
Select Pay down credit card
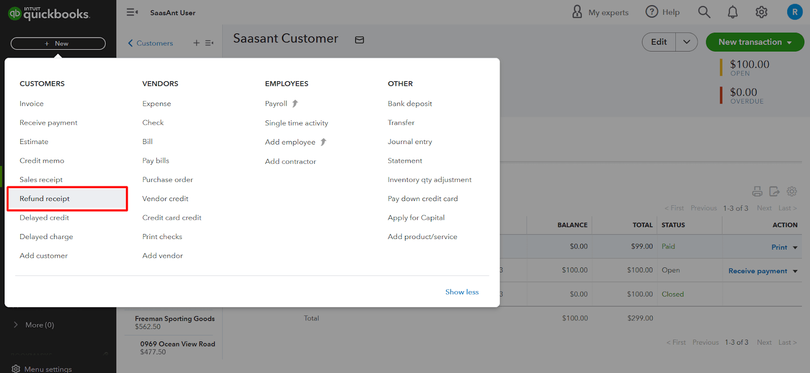coord(423,199)
